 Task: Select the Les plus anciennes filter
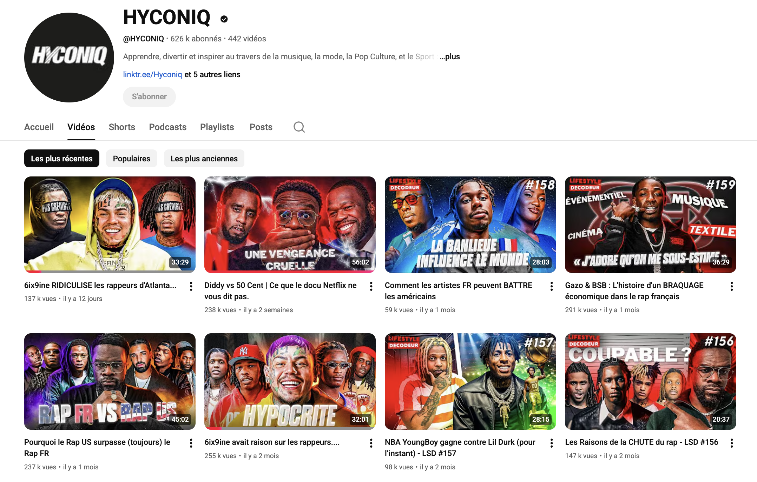pyautogui.click(x=204, y=159)
